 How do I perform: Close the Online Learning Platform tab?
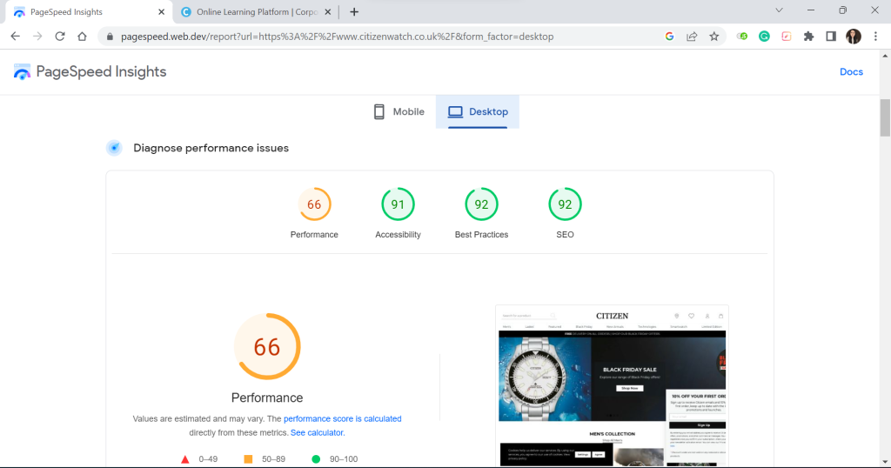(328, 12)
